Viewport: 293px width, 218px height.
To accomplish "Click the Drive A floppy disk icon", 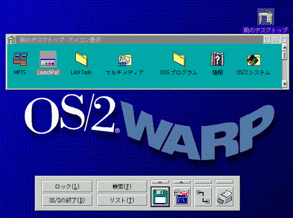I will pyautogui.click(x=160, y=197).
